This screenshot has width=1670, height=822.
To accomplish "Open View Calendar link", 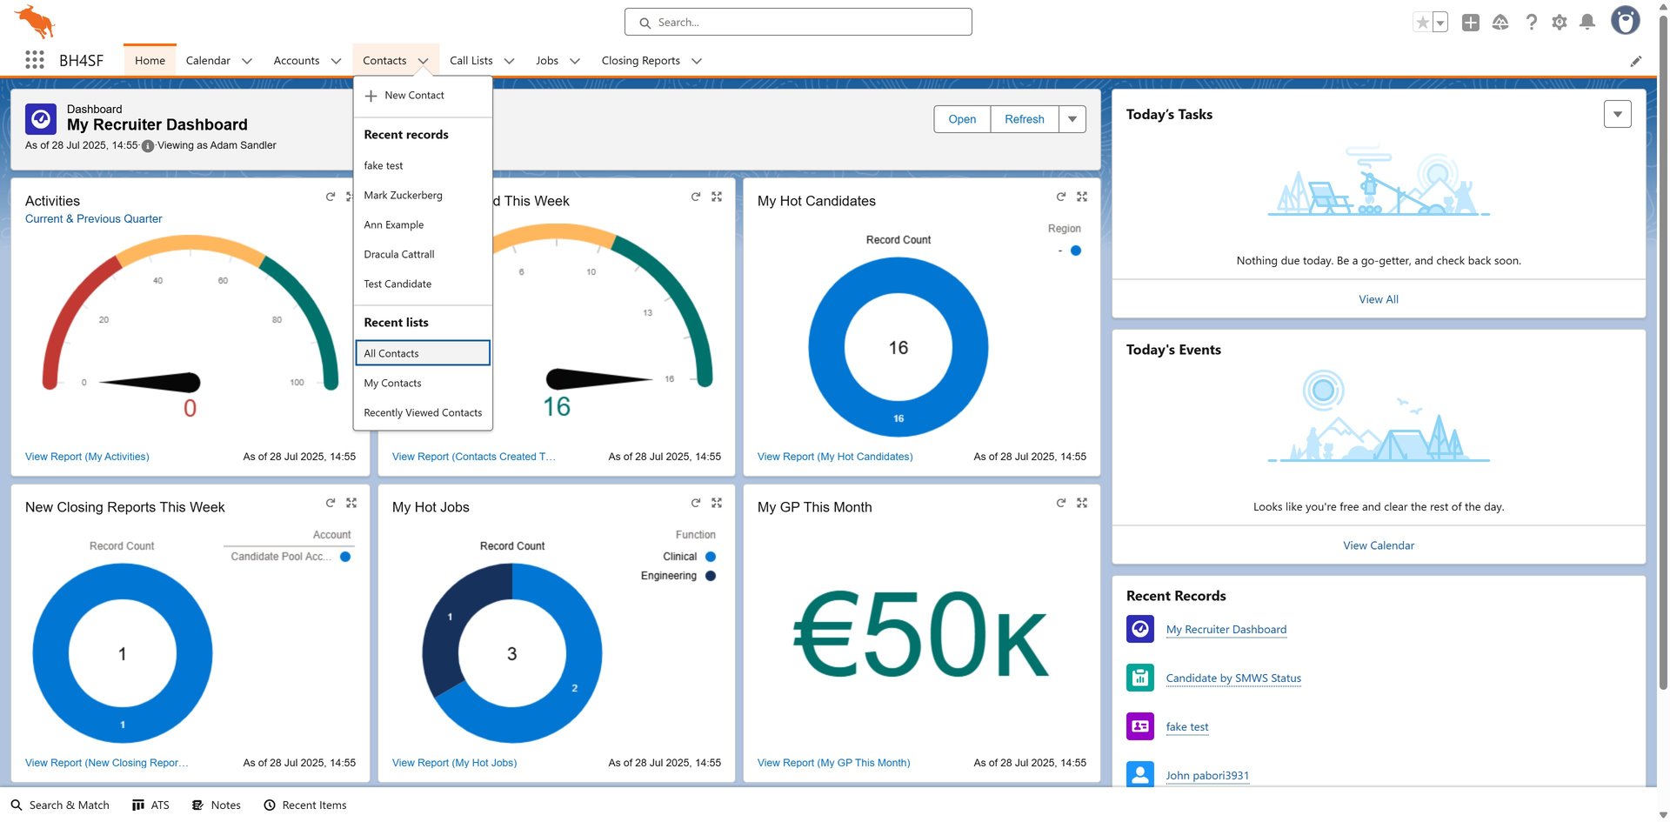I will click(x=1379, y=545).
